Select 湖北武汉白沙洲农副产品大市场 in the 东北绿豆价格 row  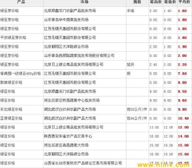click(70, 110)
